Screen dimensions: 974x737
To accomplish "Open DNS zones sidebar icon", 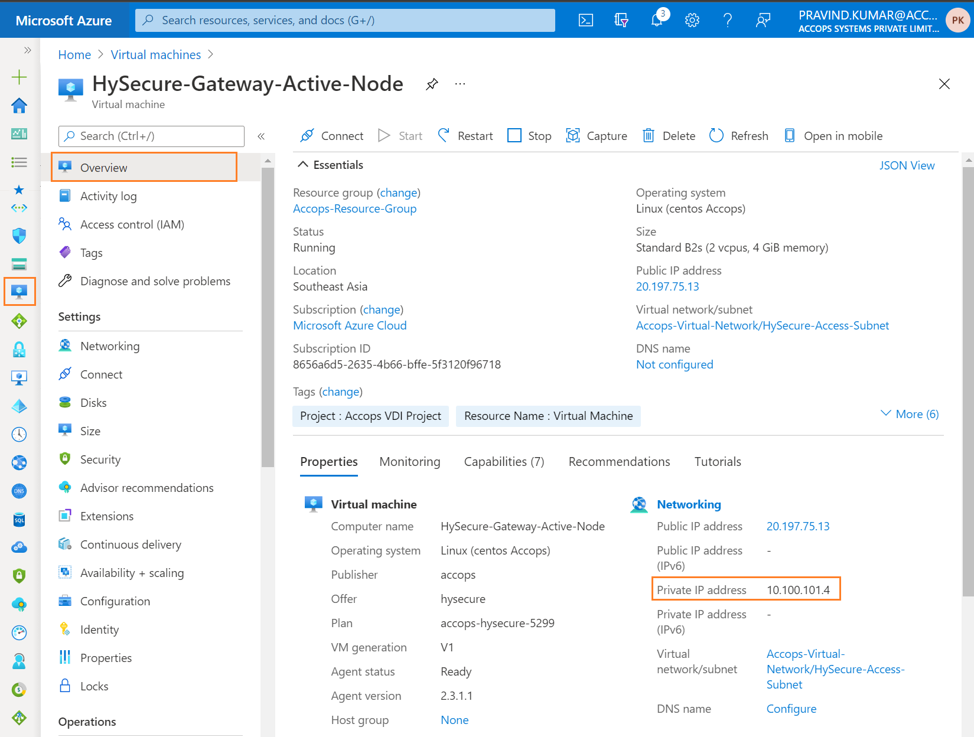I will (19, 491).
